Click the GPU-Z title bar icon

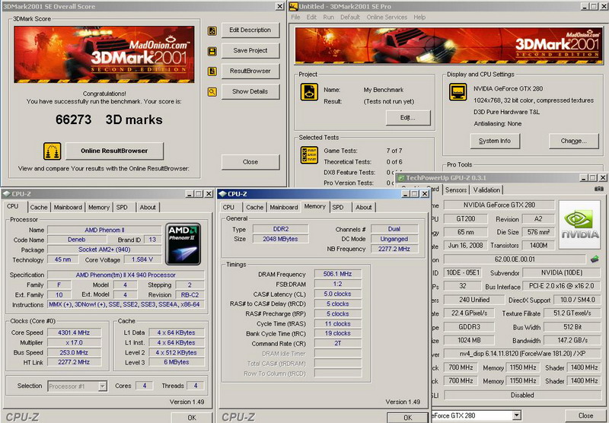tap(401, 178)
